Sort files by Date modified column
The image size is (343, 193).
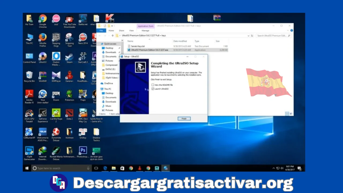tap(180, 41)
